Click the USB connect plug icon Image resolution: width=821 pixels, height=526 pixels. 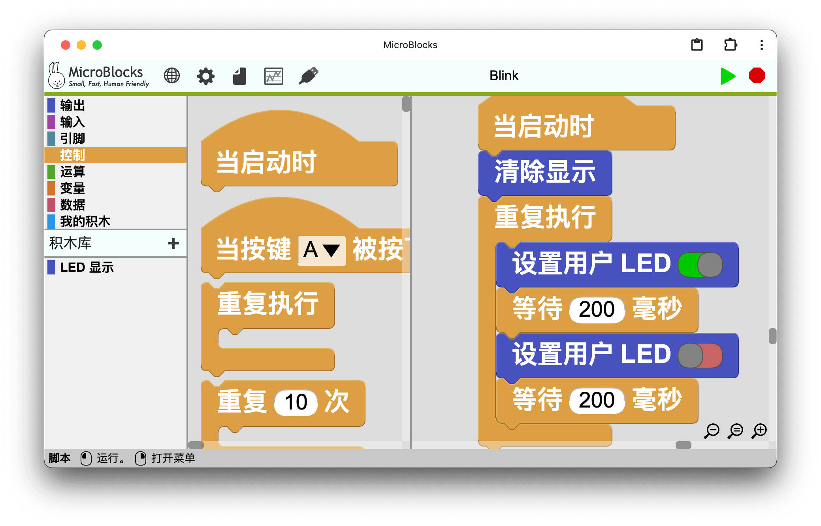[x=308, y=76]
